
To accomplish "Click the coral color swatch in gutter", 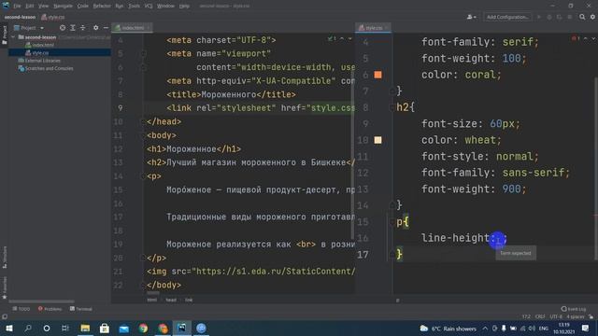I will [377, 75].
